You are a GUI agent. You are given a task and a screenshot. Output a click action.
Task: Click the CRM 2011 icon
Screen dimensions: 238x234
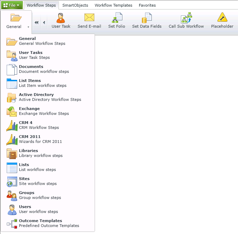pyautogui.click(x=12, y=140)
